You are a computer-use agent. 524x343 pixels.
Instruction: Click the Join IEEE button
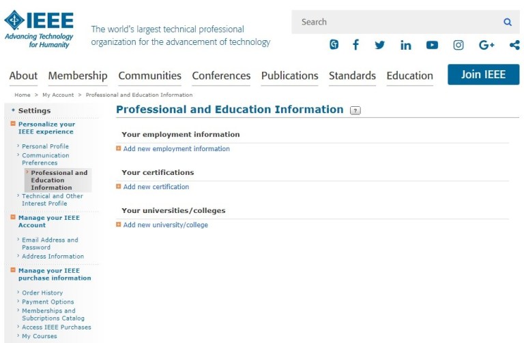pos(483,74)
